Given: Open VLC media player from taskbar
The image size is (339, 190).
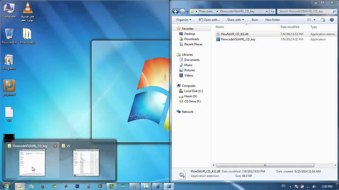Looking at the screenshot, I should [134, 186].
